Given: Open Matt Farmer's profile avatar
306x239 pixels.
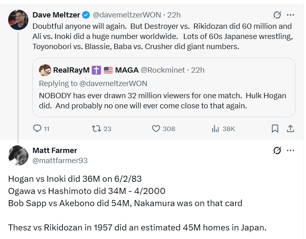Looking at the screenshot, I should point(18,155).
